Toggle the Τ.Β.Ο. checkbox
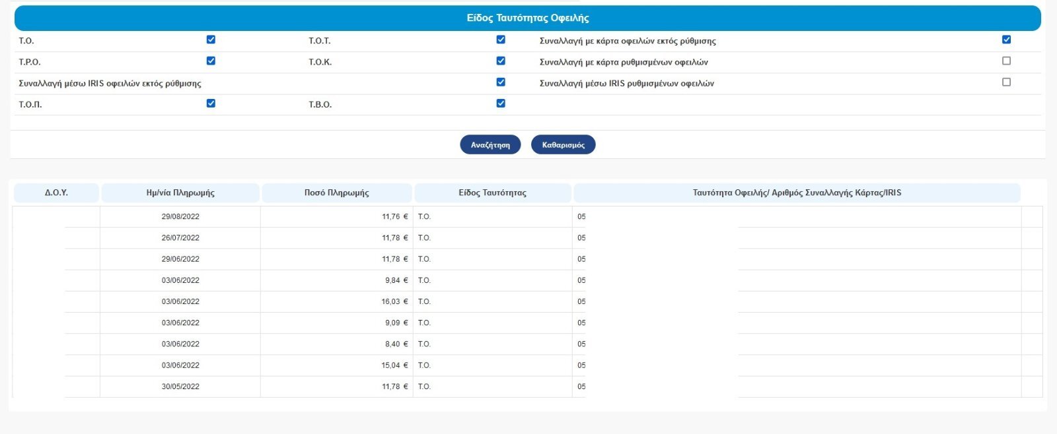1057x434 pixels. pos(501,103)
